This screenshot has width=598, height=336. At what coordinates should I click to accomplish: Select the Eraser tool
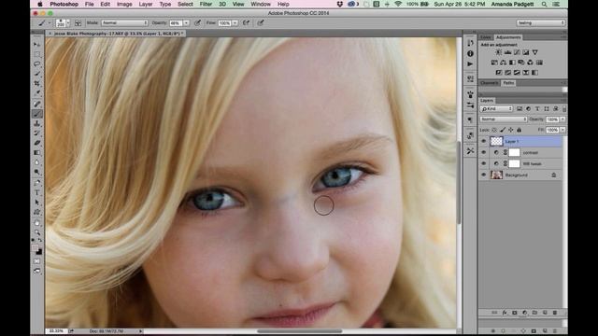[37, 143]
